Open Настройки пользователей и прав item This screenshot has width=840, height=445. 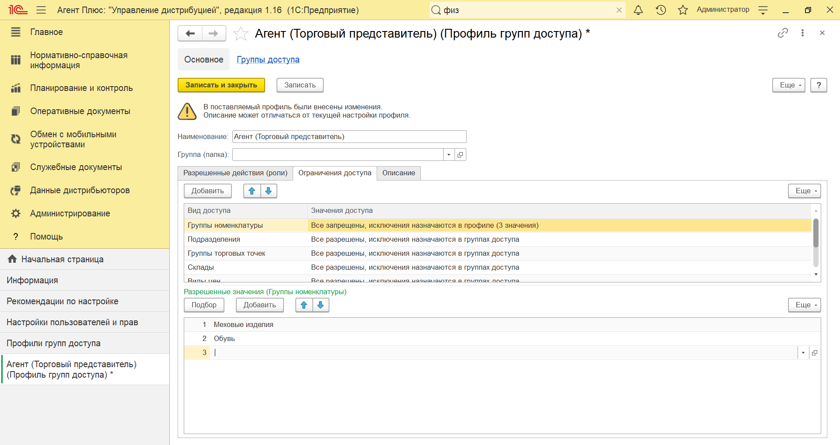[x=84, y=322]
